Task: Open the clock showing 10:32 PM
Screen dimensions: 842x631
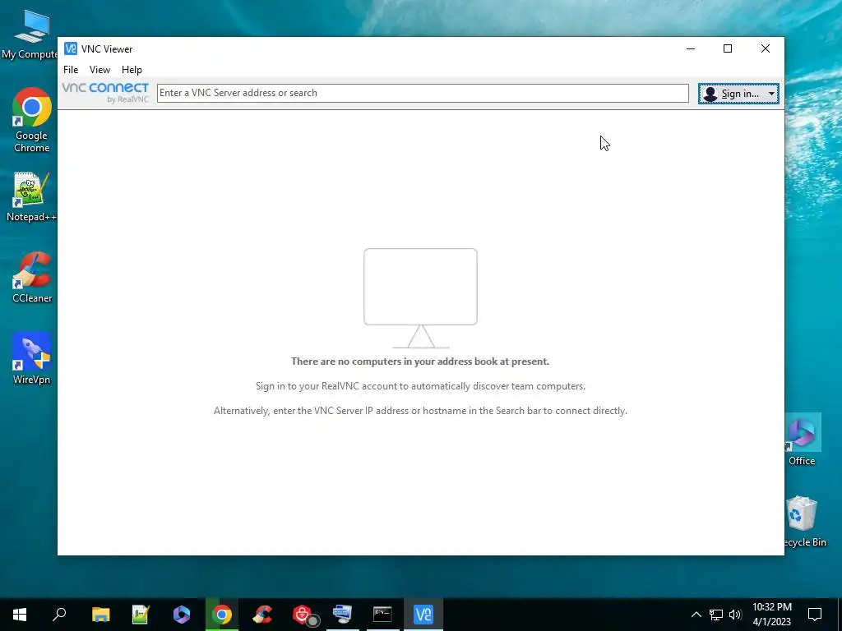Action: [x=771, y=615]
